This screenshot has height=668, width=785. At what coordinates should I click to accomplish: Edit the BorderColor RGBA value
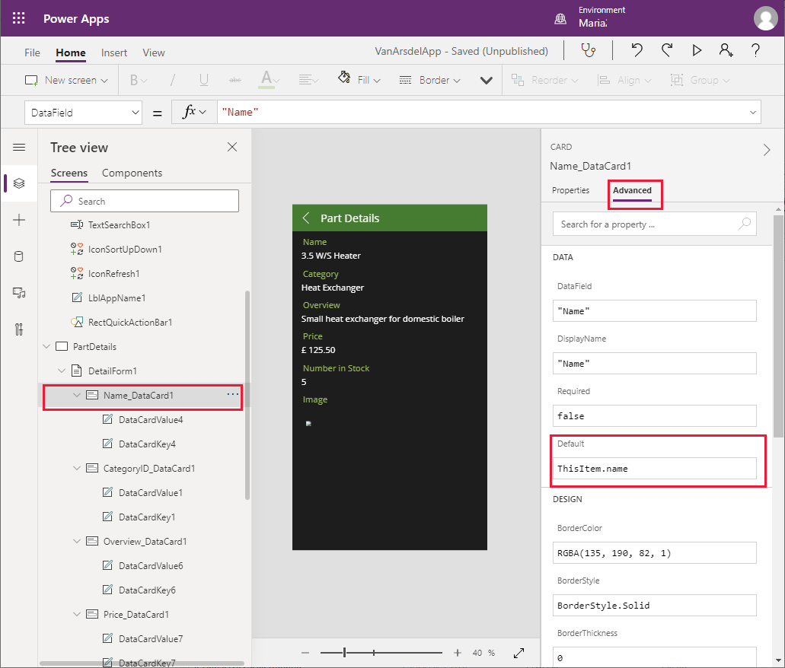point(654,553)
